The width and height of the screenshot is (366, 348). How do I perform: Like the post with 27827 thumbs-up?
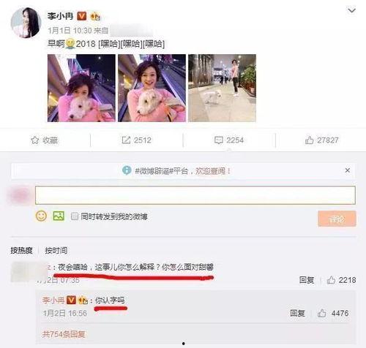point(309,140)
